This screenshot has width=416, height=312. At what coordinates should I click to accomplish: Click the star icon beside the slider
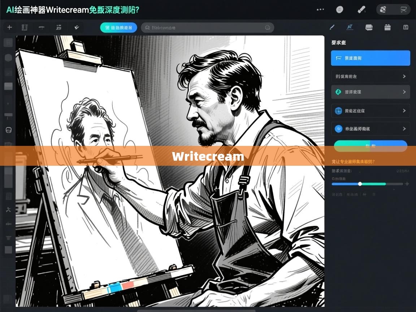pos(407,184)
